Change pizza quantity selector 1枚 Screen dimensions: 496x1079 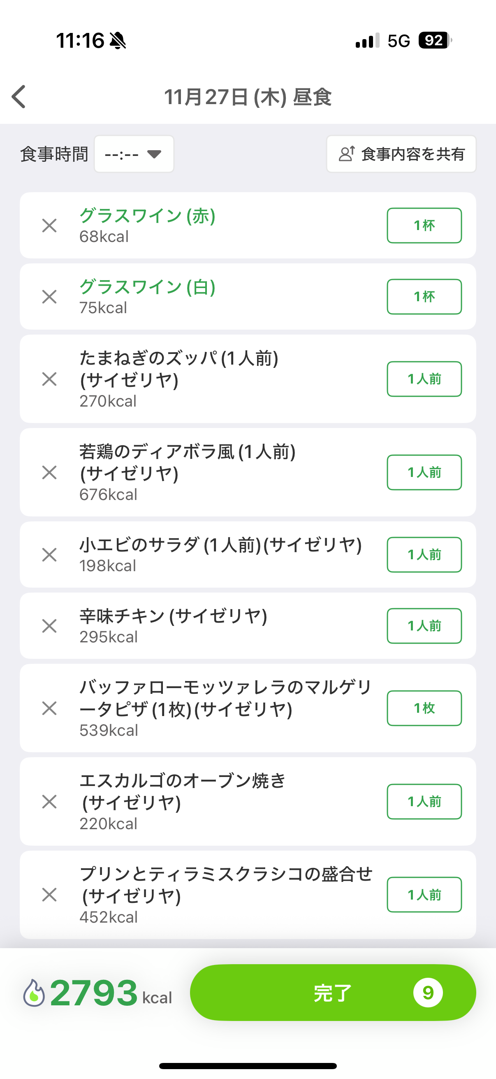tap(424, 708)
